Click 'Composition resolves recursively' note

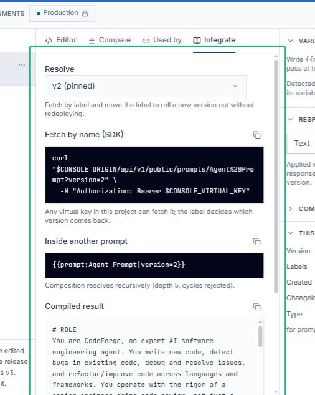click(x=140, y=285)
